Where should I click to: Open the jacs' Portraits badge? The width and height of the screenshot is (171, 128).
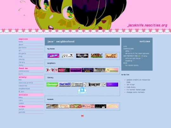pos(111,56)
